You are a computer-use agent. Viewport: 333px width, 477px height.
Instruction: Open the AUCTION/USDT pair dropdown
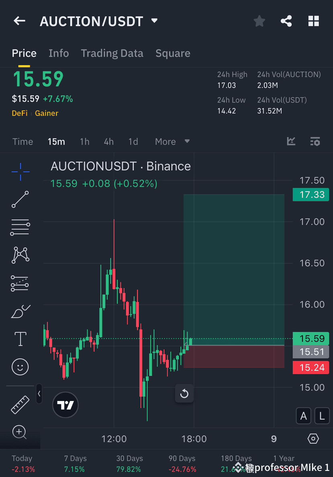click(154, 21)
